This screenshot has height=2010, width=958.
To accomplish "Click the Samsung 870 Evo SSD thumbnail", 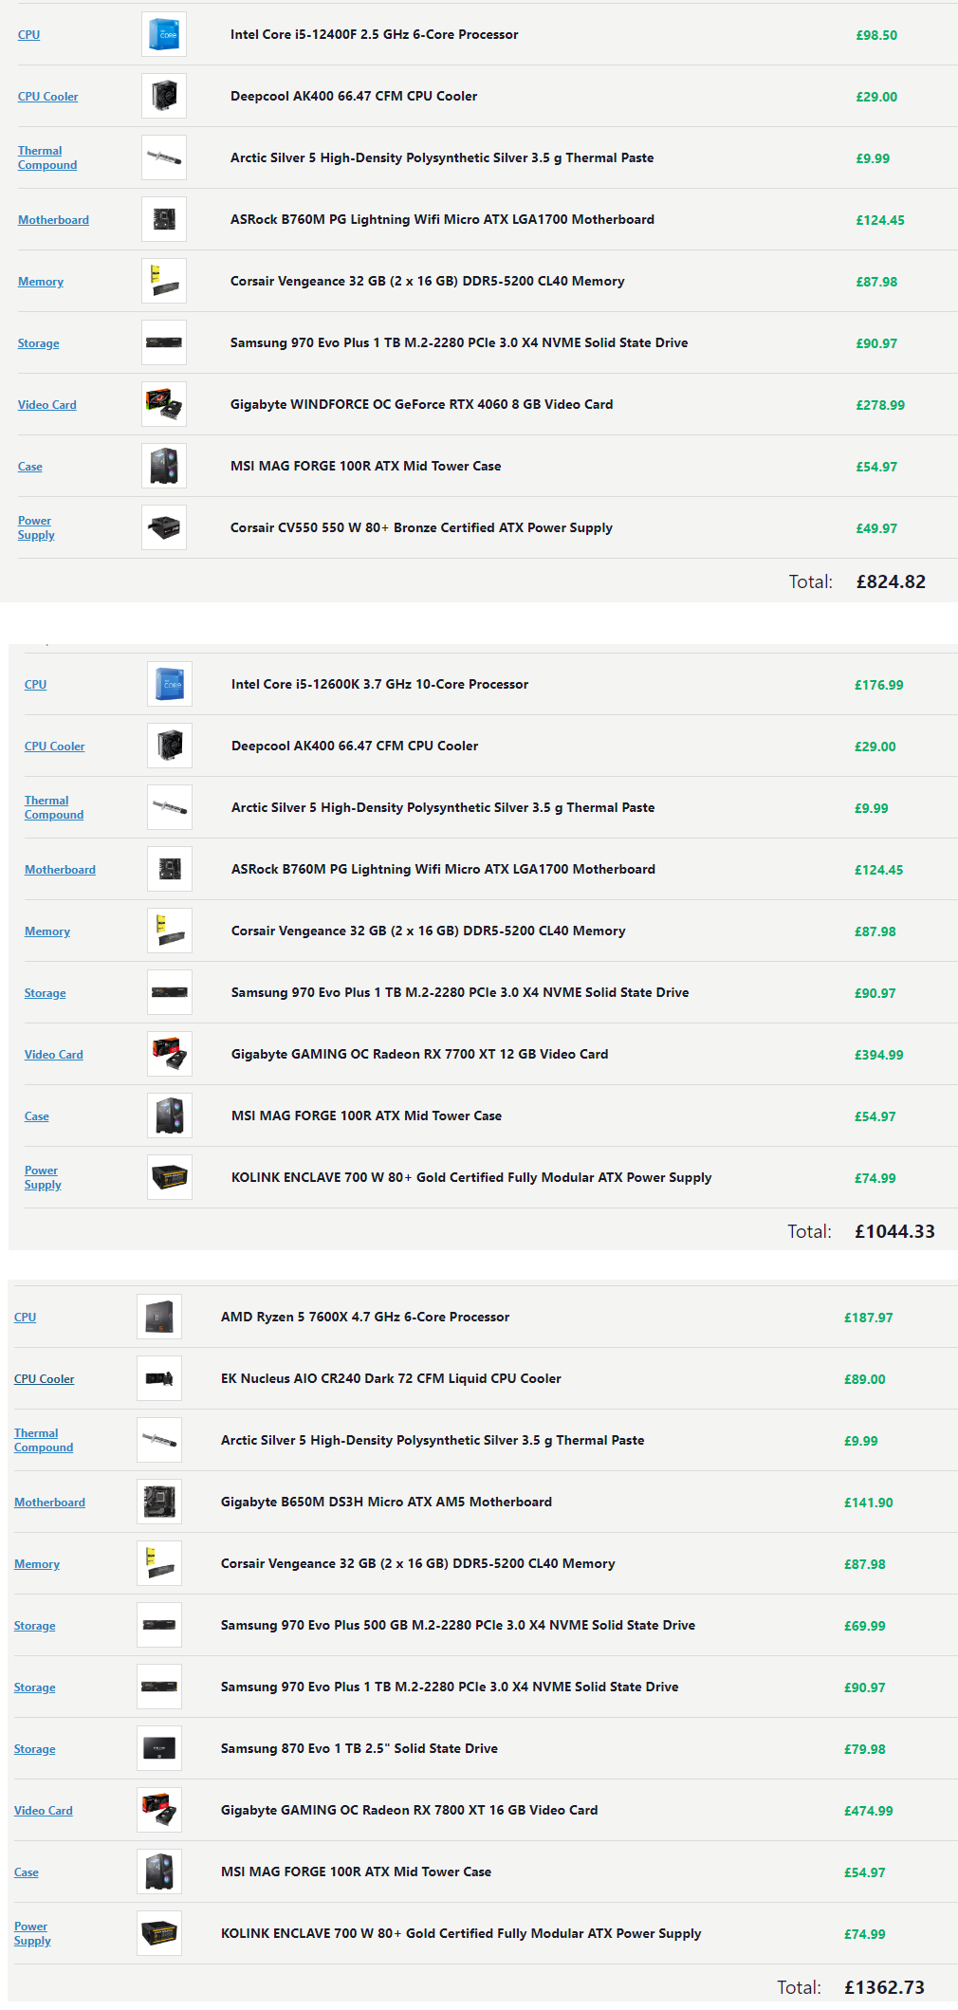I will click(x=159, y=1748).
